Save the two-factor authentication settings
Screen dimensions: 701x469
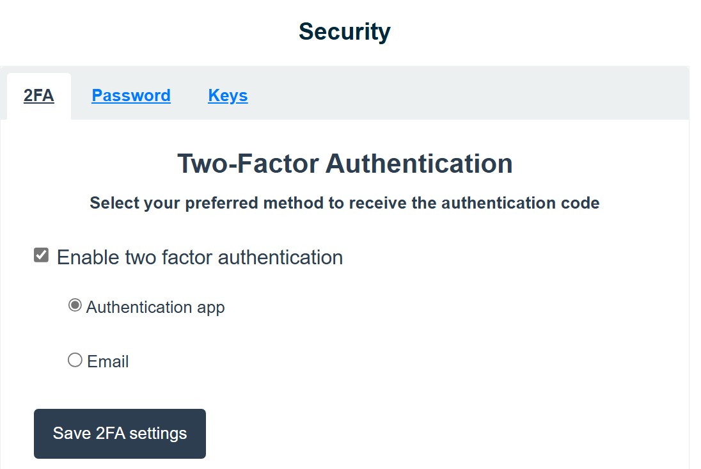120,433
